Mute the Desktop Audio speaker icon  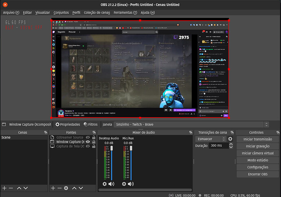(111, 184)
